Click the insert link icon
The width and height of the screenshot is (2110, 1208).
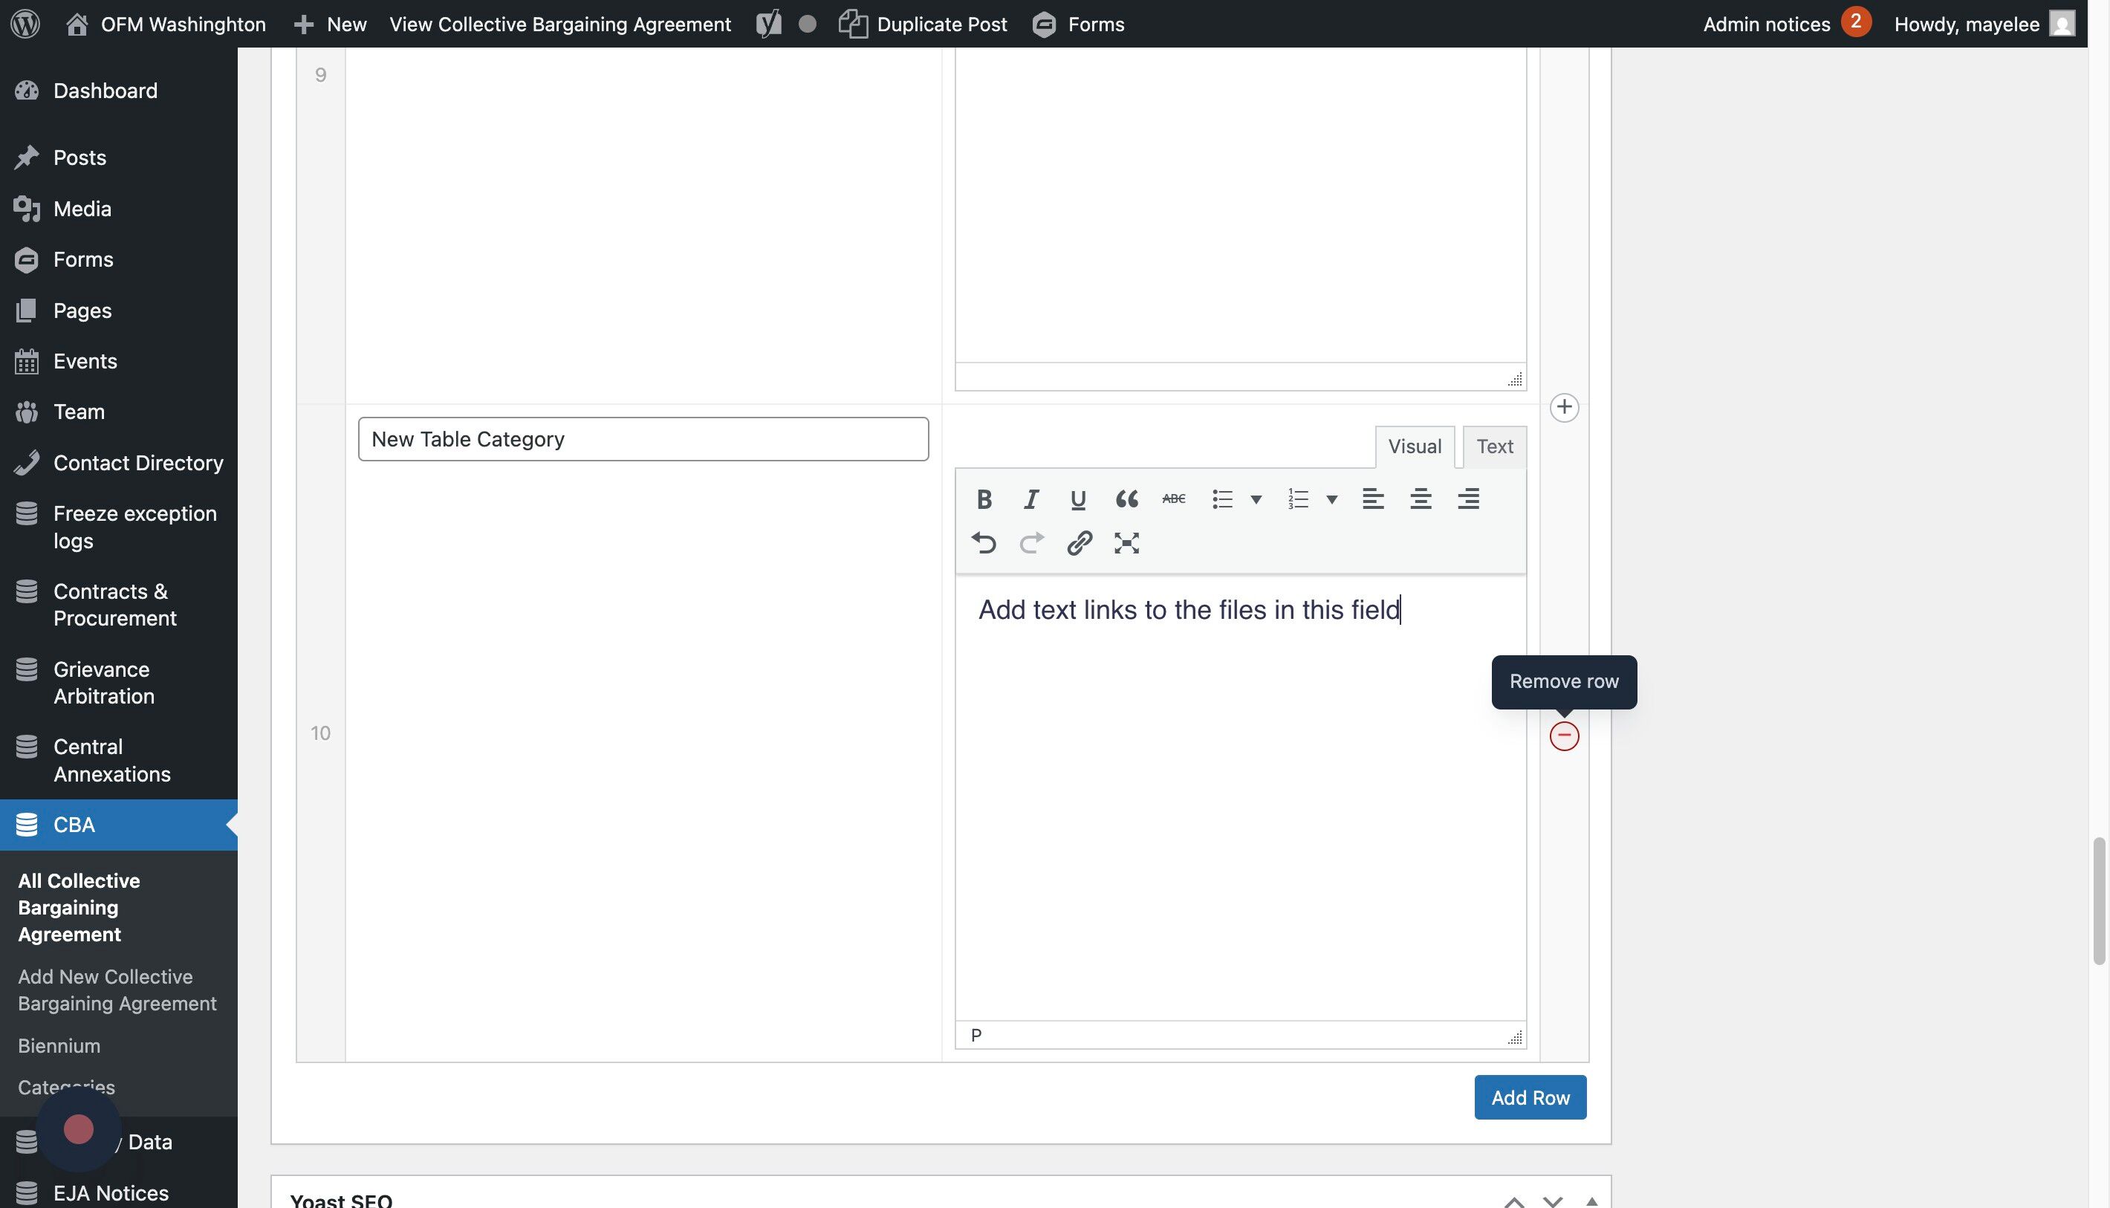click(x=1079, y=543)
